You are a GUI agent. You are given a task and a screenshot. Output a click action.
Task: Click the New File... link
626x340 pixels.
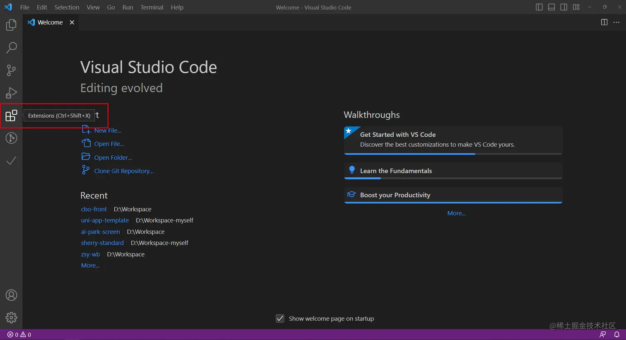(x=108, y=130)
